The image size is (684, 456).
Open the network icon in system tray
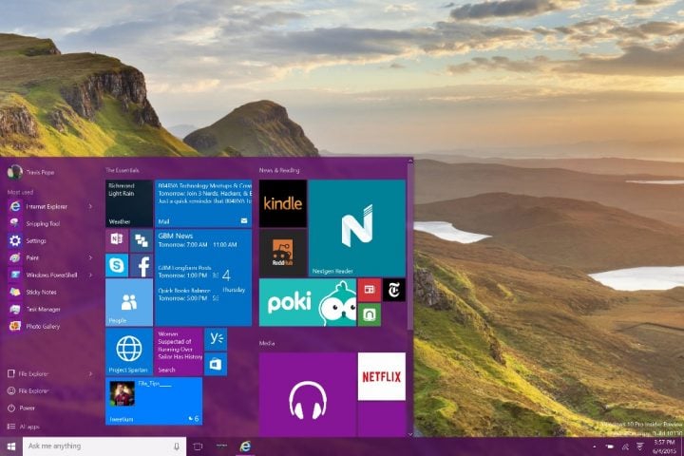coord(625,446)
